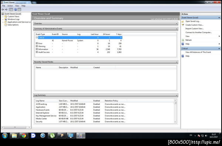The height and width of the screenshot is (146, 222).
Task: Click the 7 days column header
Action: pyautogui.click(x=119, y=34)
